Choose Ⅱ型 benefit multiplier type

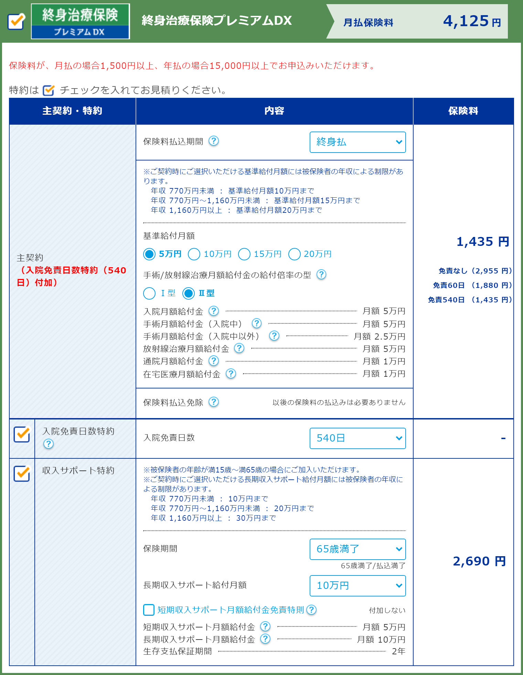[189, 293]
